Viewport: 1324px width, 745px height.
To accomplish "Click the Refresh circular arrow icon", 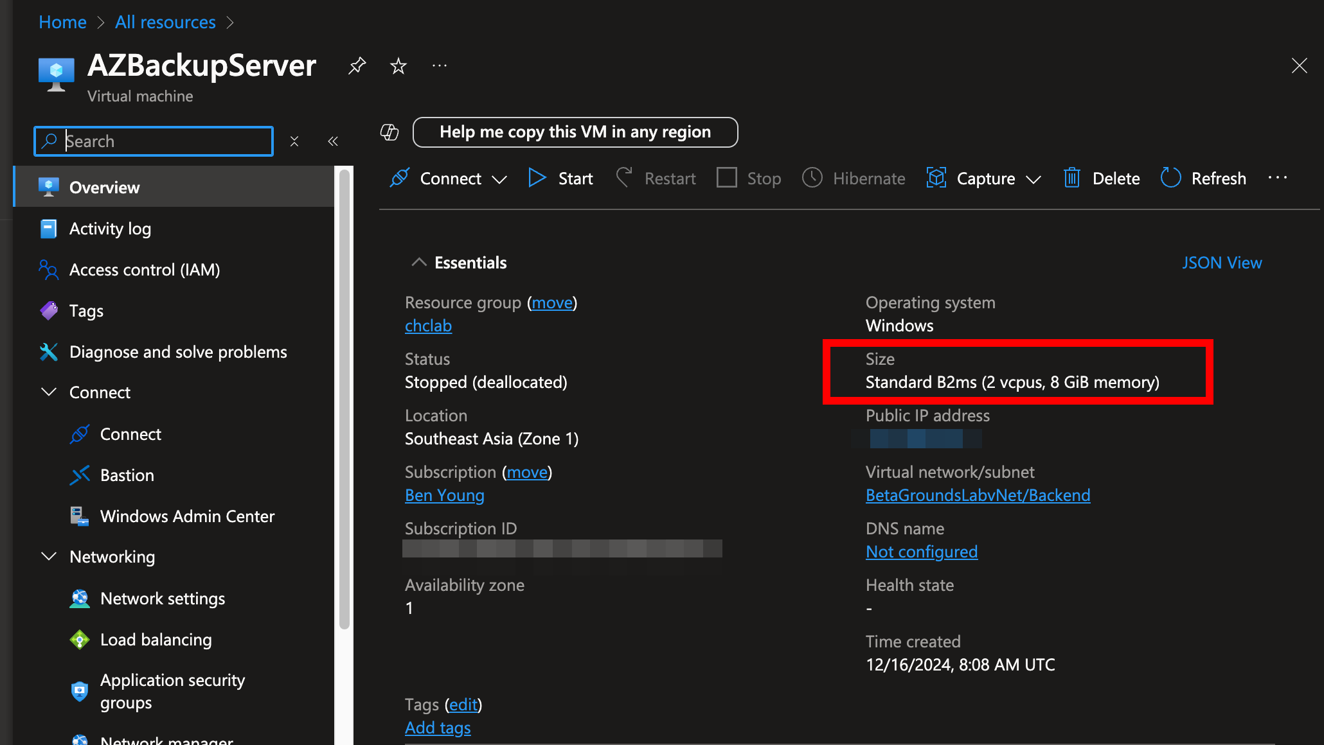I will 1170,178.
